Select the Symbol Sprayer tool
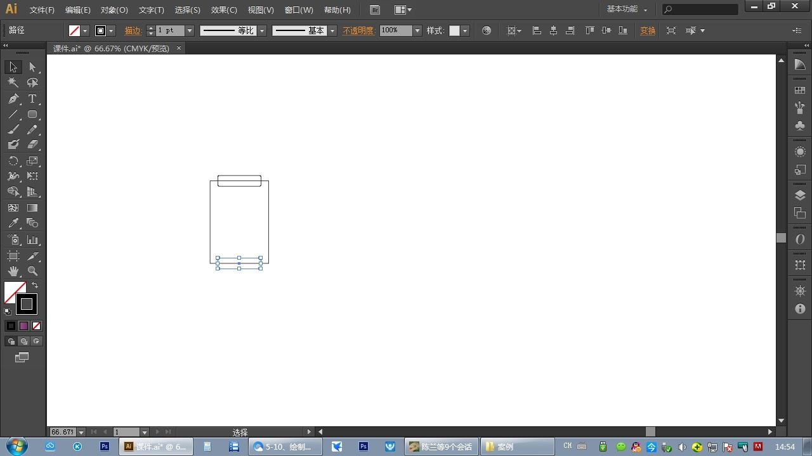 13,240
